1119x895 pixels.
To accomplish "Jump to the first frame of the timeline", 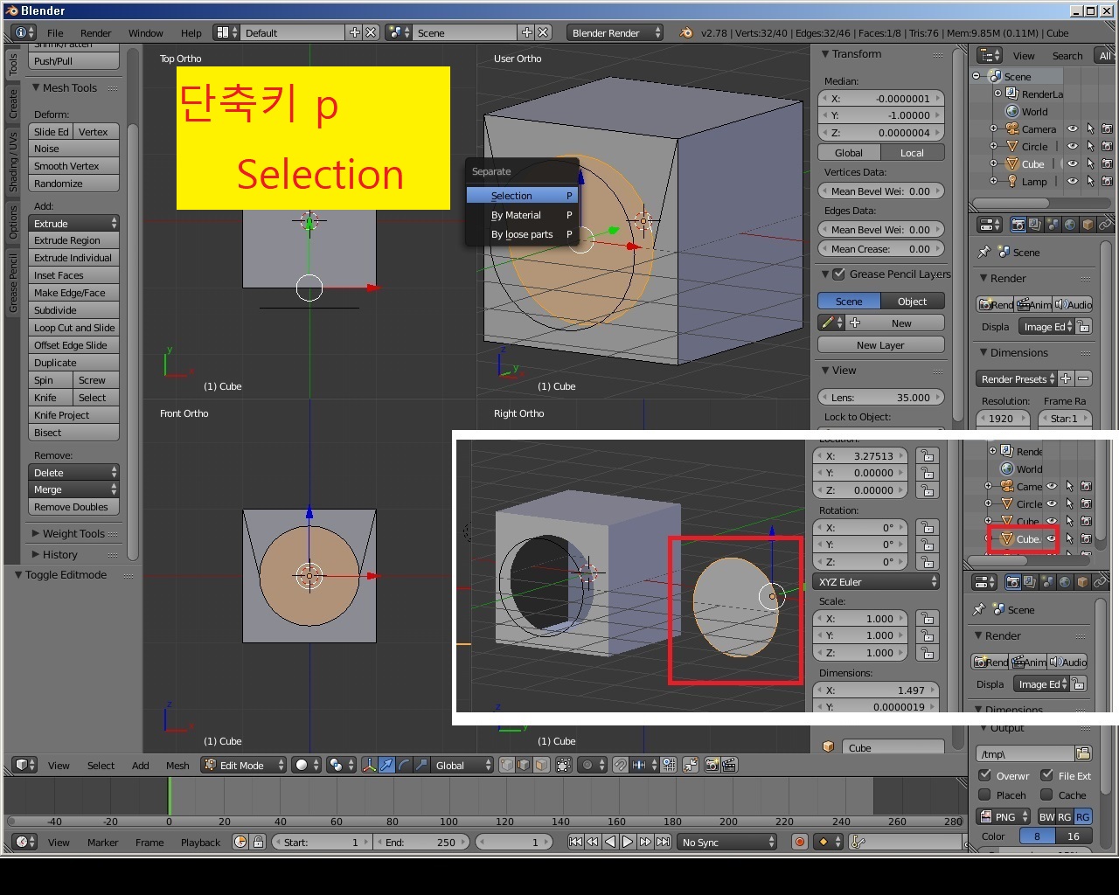I will click(x=574, y=842).
